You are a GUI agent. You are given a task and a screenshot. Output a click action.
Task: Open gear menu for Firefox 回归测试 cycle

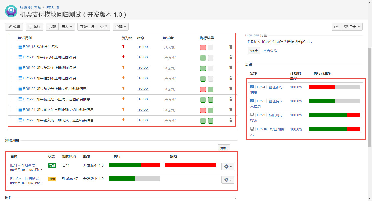point(228,180)
